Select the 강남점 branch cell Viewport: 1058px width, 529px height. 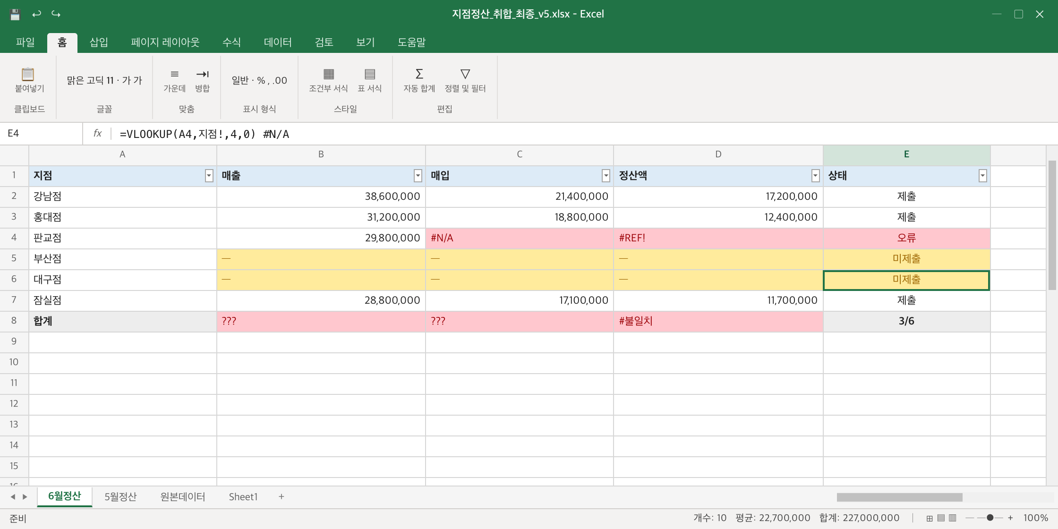click(123, 196)
